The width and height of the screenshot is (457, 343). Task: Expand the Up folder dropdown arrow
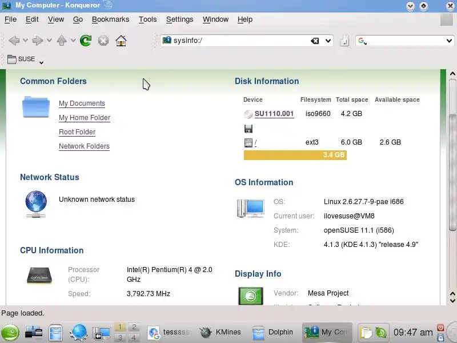73,40
